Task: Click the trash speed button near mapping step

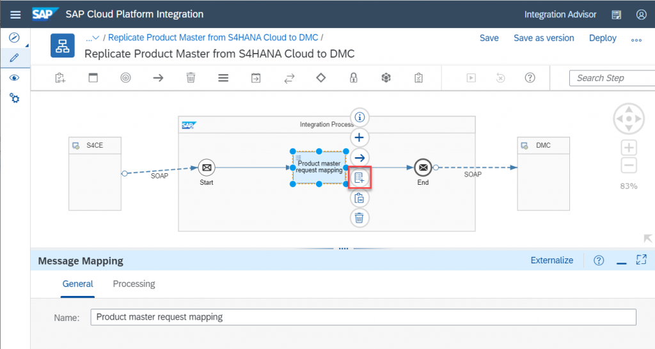Action: [x=359, y=218]
